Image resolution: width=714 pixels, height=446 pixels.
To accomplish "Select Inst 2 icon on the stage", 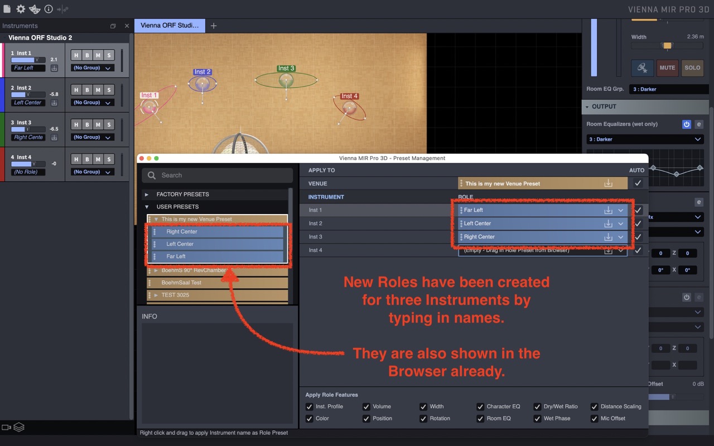I will coord(202,84).
